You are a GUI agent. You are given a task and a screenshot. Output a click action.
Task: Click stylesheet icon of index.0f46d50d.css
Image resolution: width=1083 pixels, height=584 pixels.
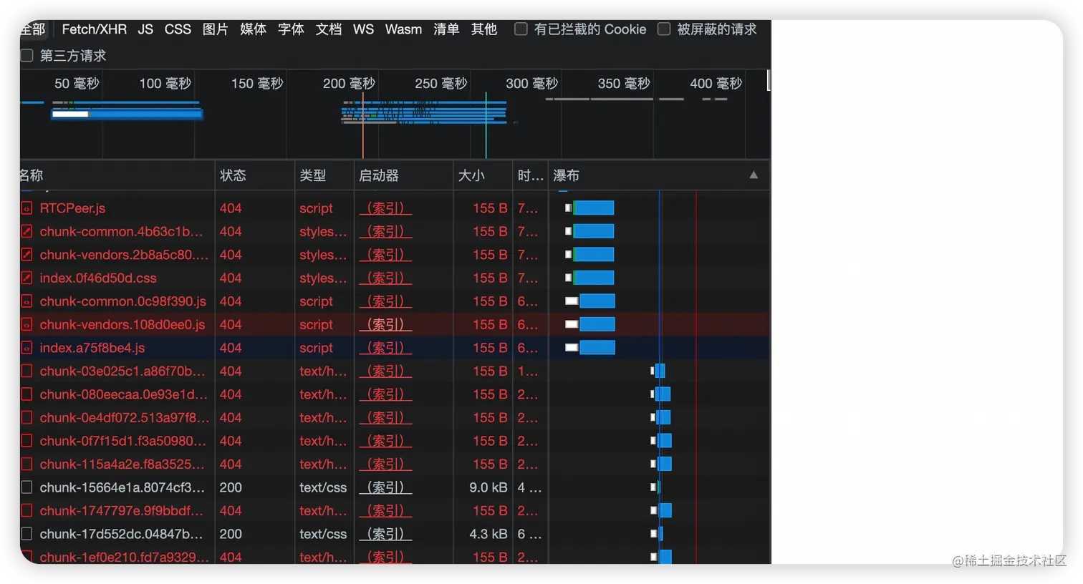point(27,278)
